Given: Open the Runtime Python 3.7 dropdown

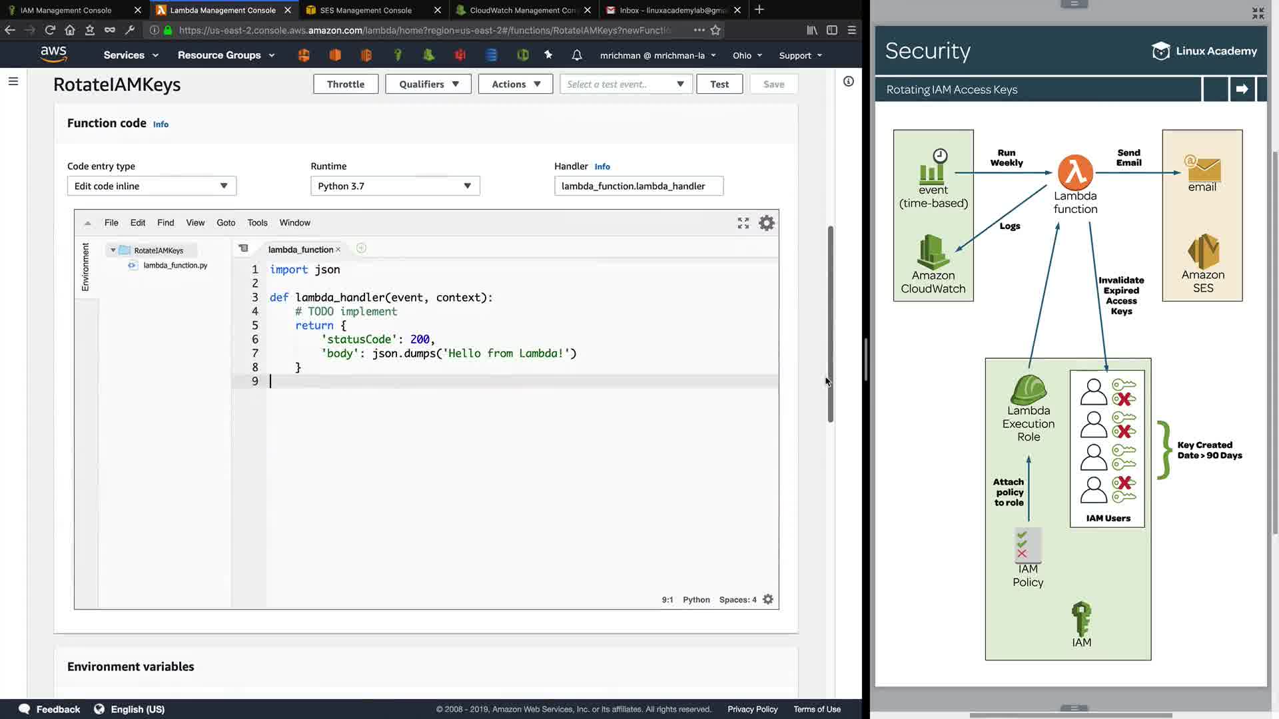Looking at the screenshot, I should (x=395, y=186).
